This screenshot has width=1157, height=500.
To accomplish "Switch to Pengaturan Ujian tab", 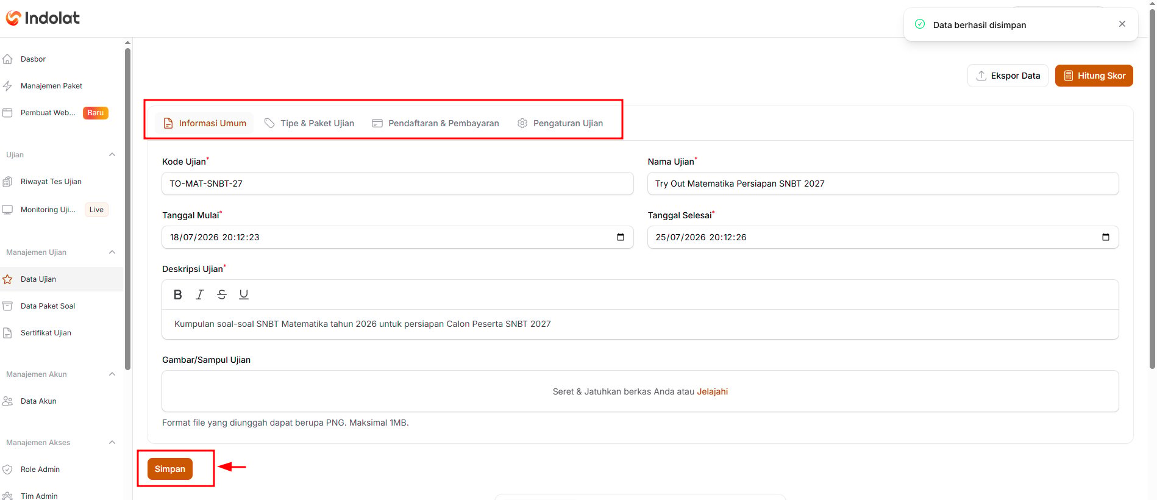I will [560, 123].
